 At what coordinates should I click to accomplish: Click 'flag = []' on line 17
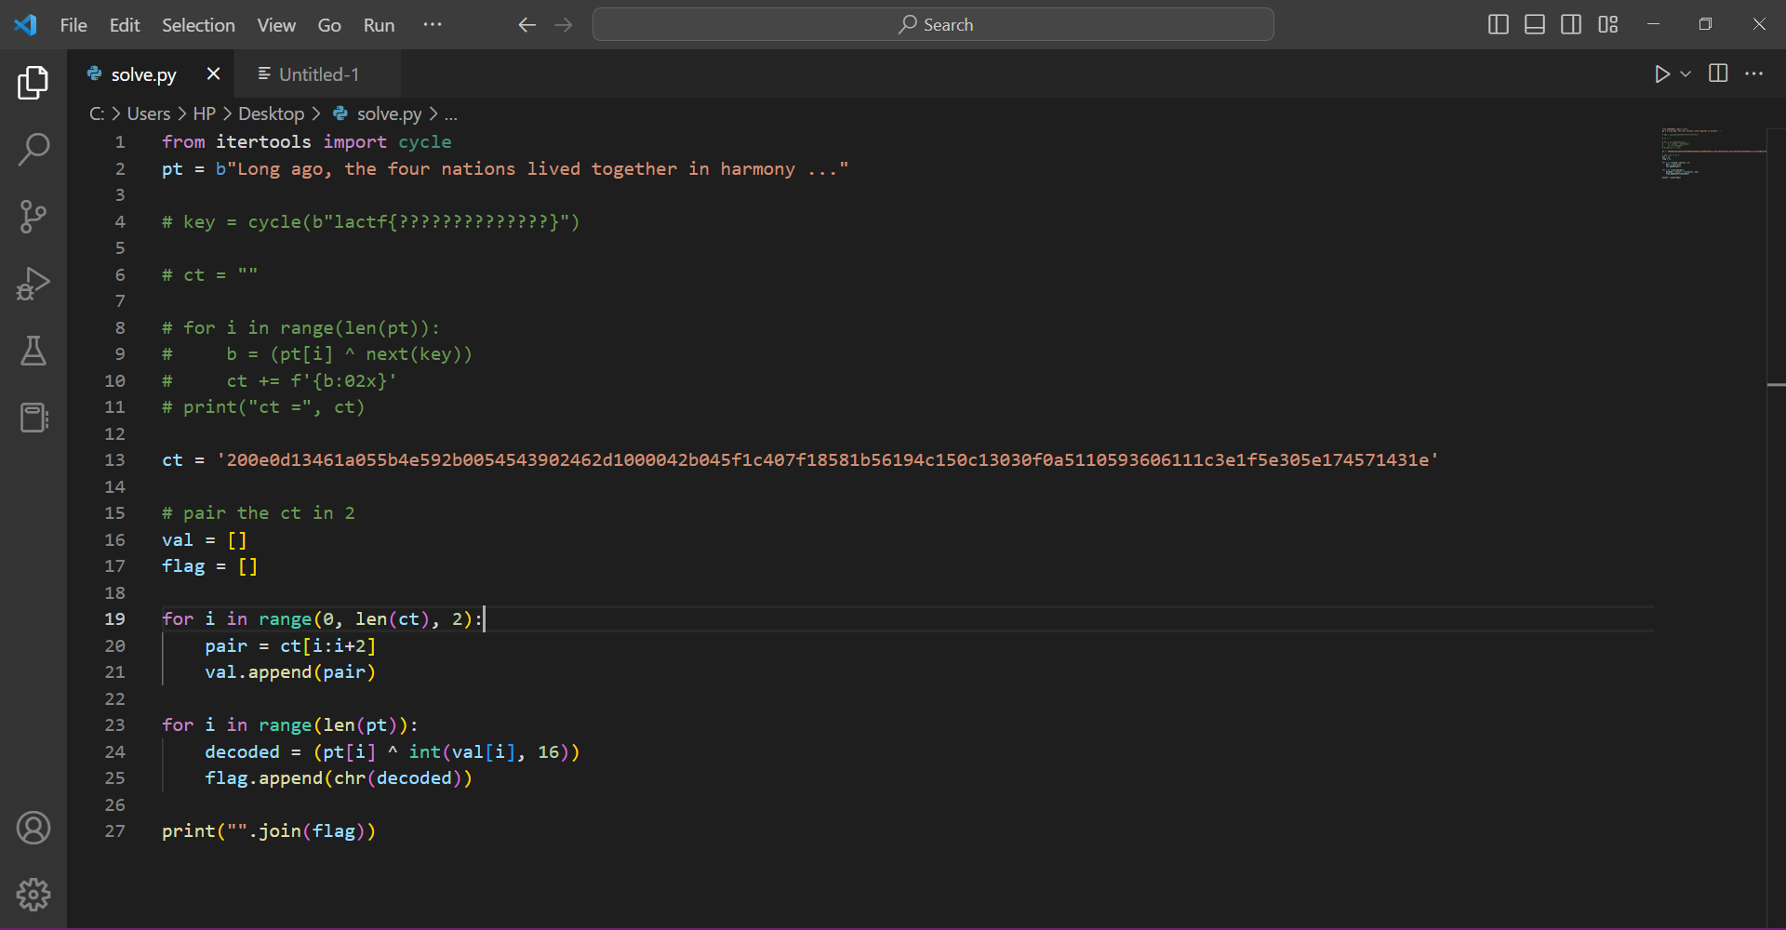pos(210,566)
